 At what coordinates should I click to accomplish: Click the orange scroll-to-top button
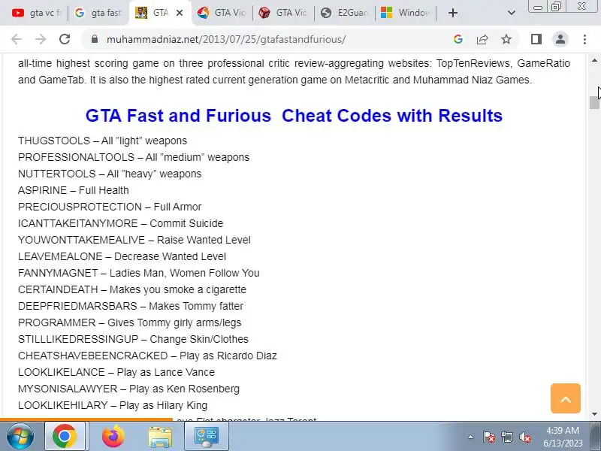[x=566, y=398]
